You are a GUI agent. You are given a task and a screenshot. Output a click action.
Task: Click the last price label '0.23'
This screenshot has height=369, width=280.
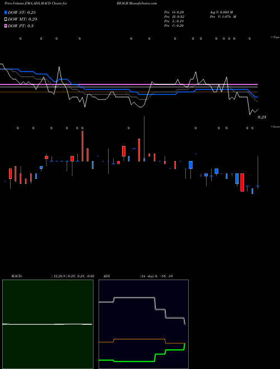pyautogui.click(x=262, y=117)
